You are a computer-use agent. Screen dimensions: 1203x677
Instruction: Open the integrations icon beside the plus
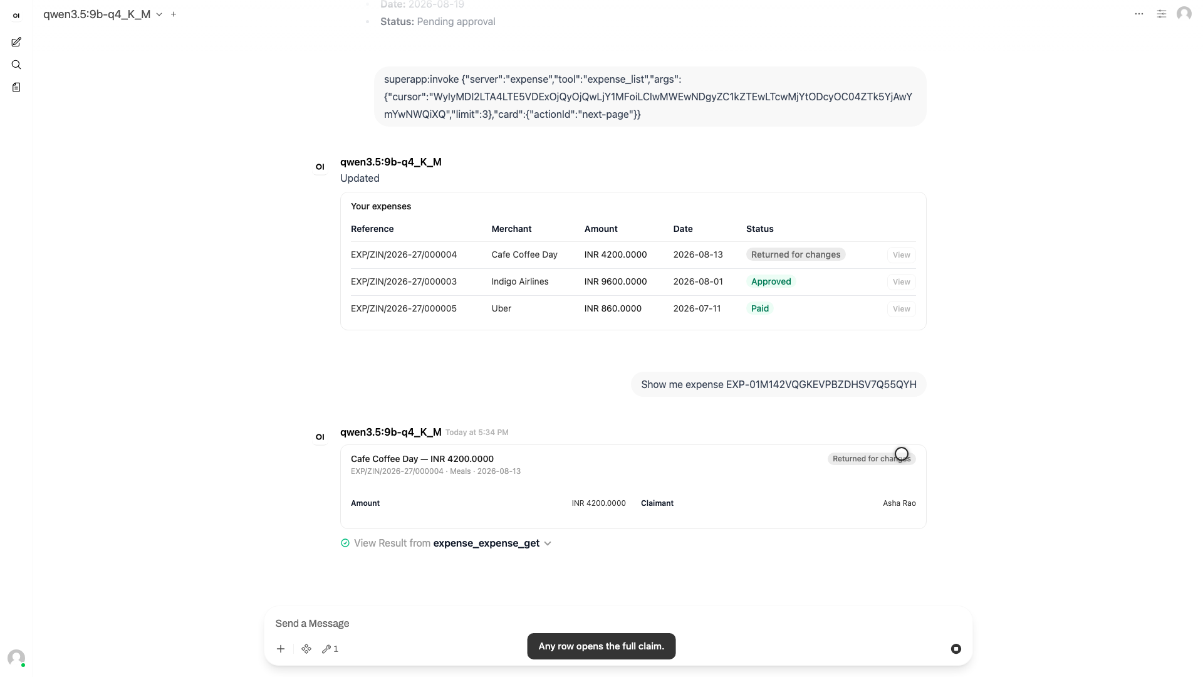tap(306, 649)
